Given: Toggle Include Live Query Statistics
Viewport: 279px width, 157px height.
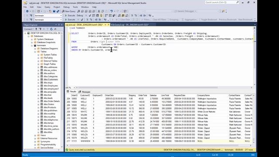Looking at the screenshot, I should point(110,16).
